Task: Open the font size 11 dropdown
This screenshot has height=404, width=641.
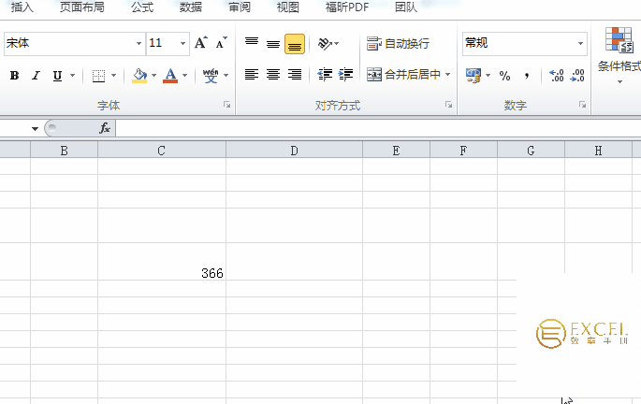Action: (182, 43)
